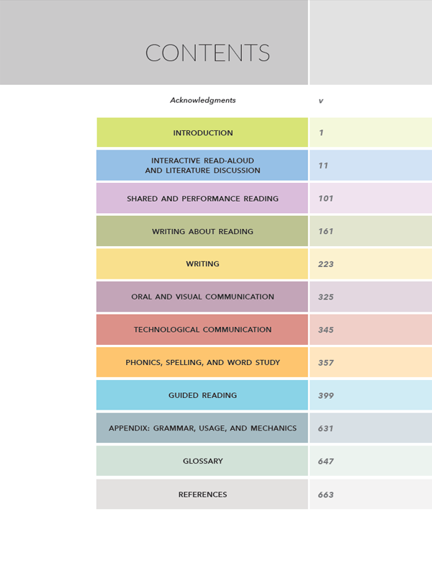Click the Acknowledgments page number v
This screenshot has height=568, width=432.
coord(320,101)
